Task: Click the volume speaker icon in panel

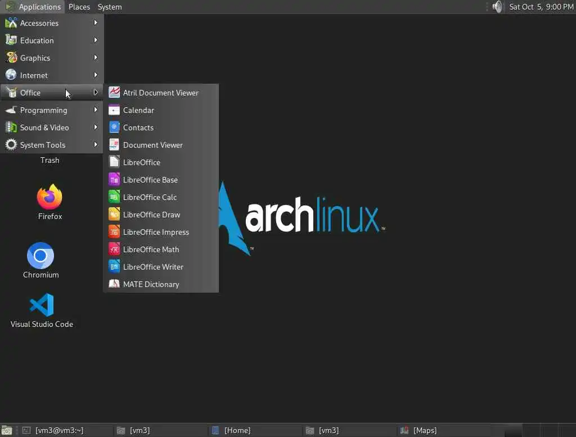Action: coord(497,7)
